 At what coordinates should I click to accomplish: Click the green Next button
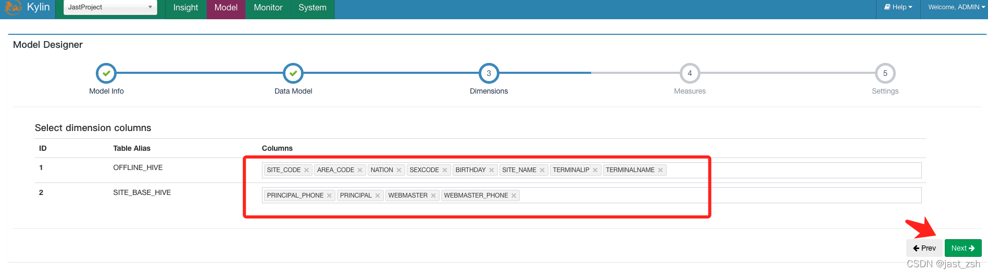(x=963, y=248)
